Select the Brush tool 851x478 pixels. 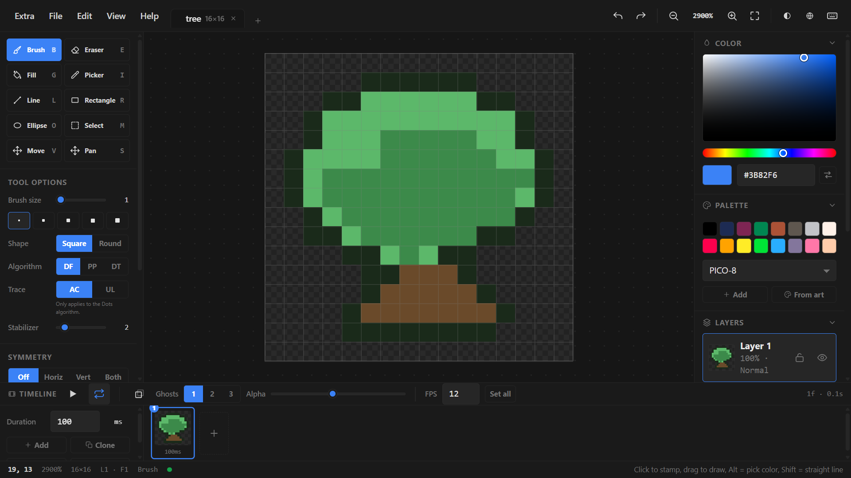click(x=34, y=50)
